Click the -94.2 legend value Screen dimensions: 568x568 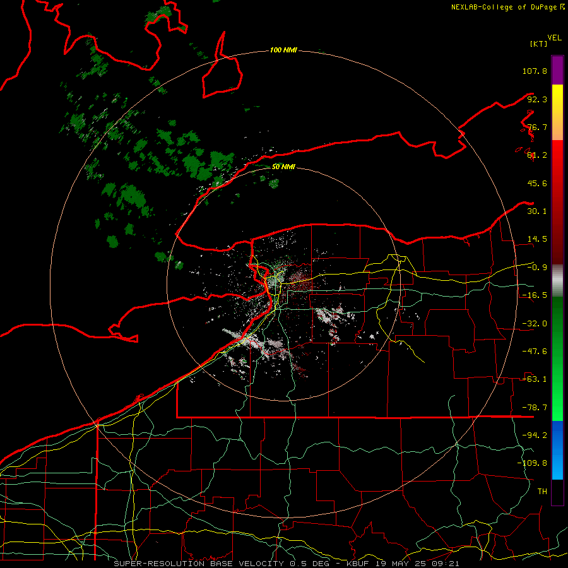535,435
